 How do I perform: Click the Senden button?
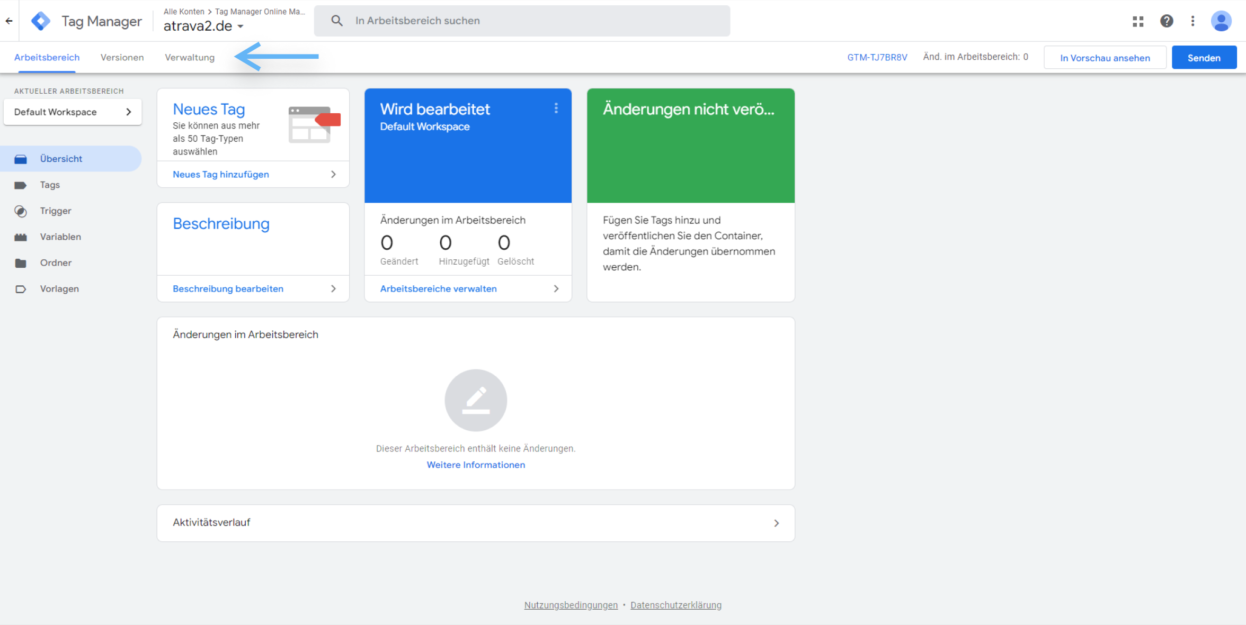click(1204, 57)
